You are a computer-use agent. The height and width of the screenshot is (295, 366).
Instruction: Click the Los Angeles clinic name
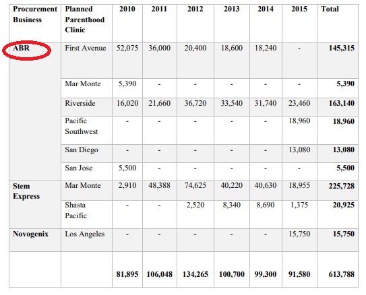coord(85,234)
